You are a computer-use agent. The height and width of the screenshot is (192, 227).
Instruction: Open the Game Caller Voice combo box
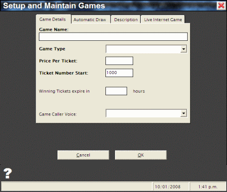click(x=146, y=113)
